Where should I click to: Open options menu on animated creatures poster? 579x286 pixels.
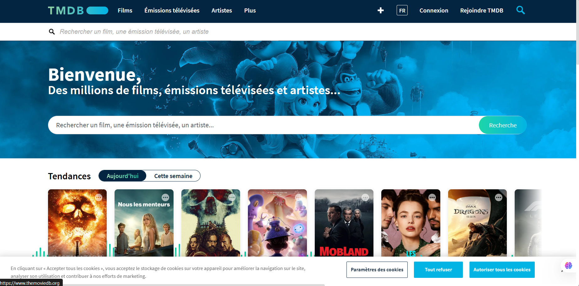299,197
